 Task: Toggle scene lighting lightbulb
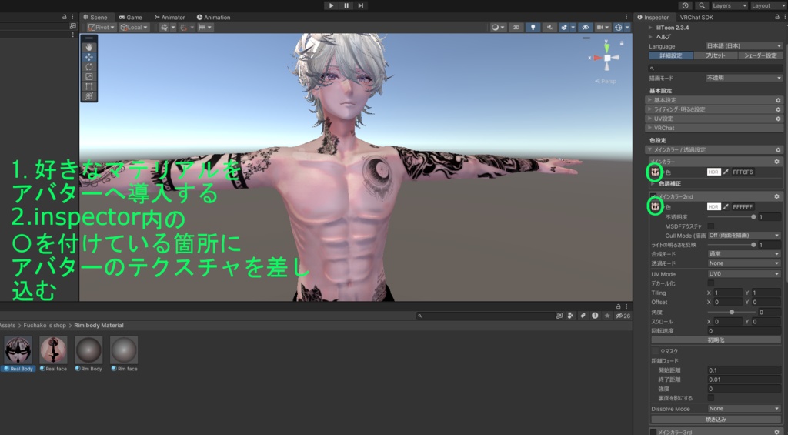[x=533, y=28]
